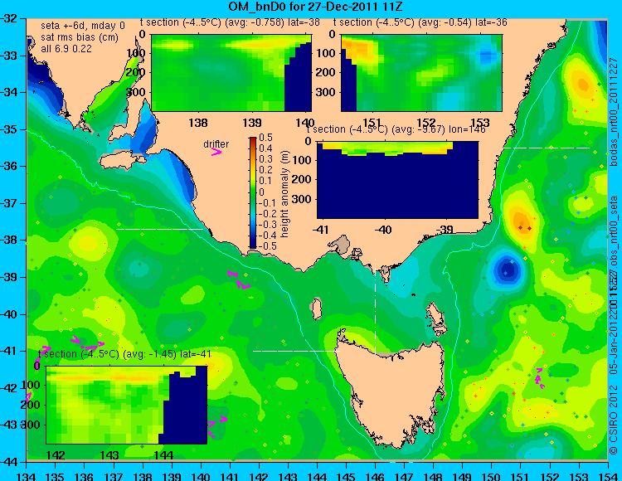Click the -38 latitude axis label

[x=9, y=240]
